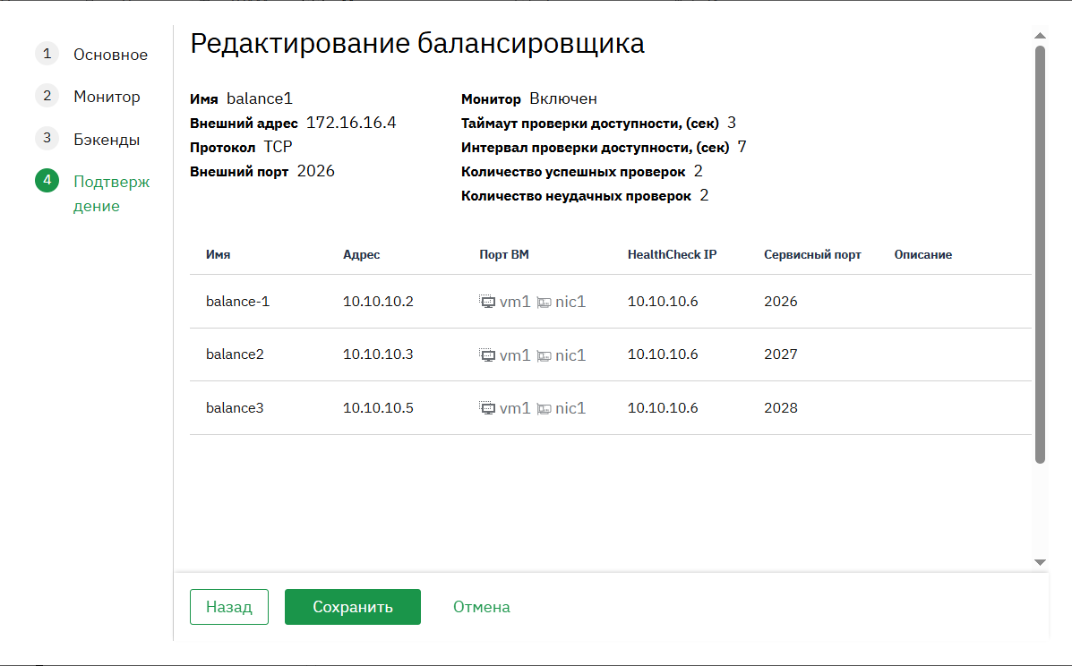Click nic1 label in balance2 row
The width and height of the screenshot is (1072, 666).
tap(570, 355)
